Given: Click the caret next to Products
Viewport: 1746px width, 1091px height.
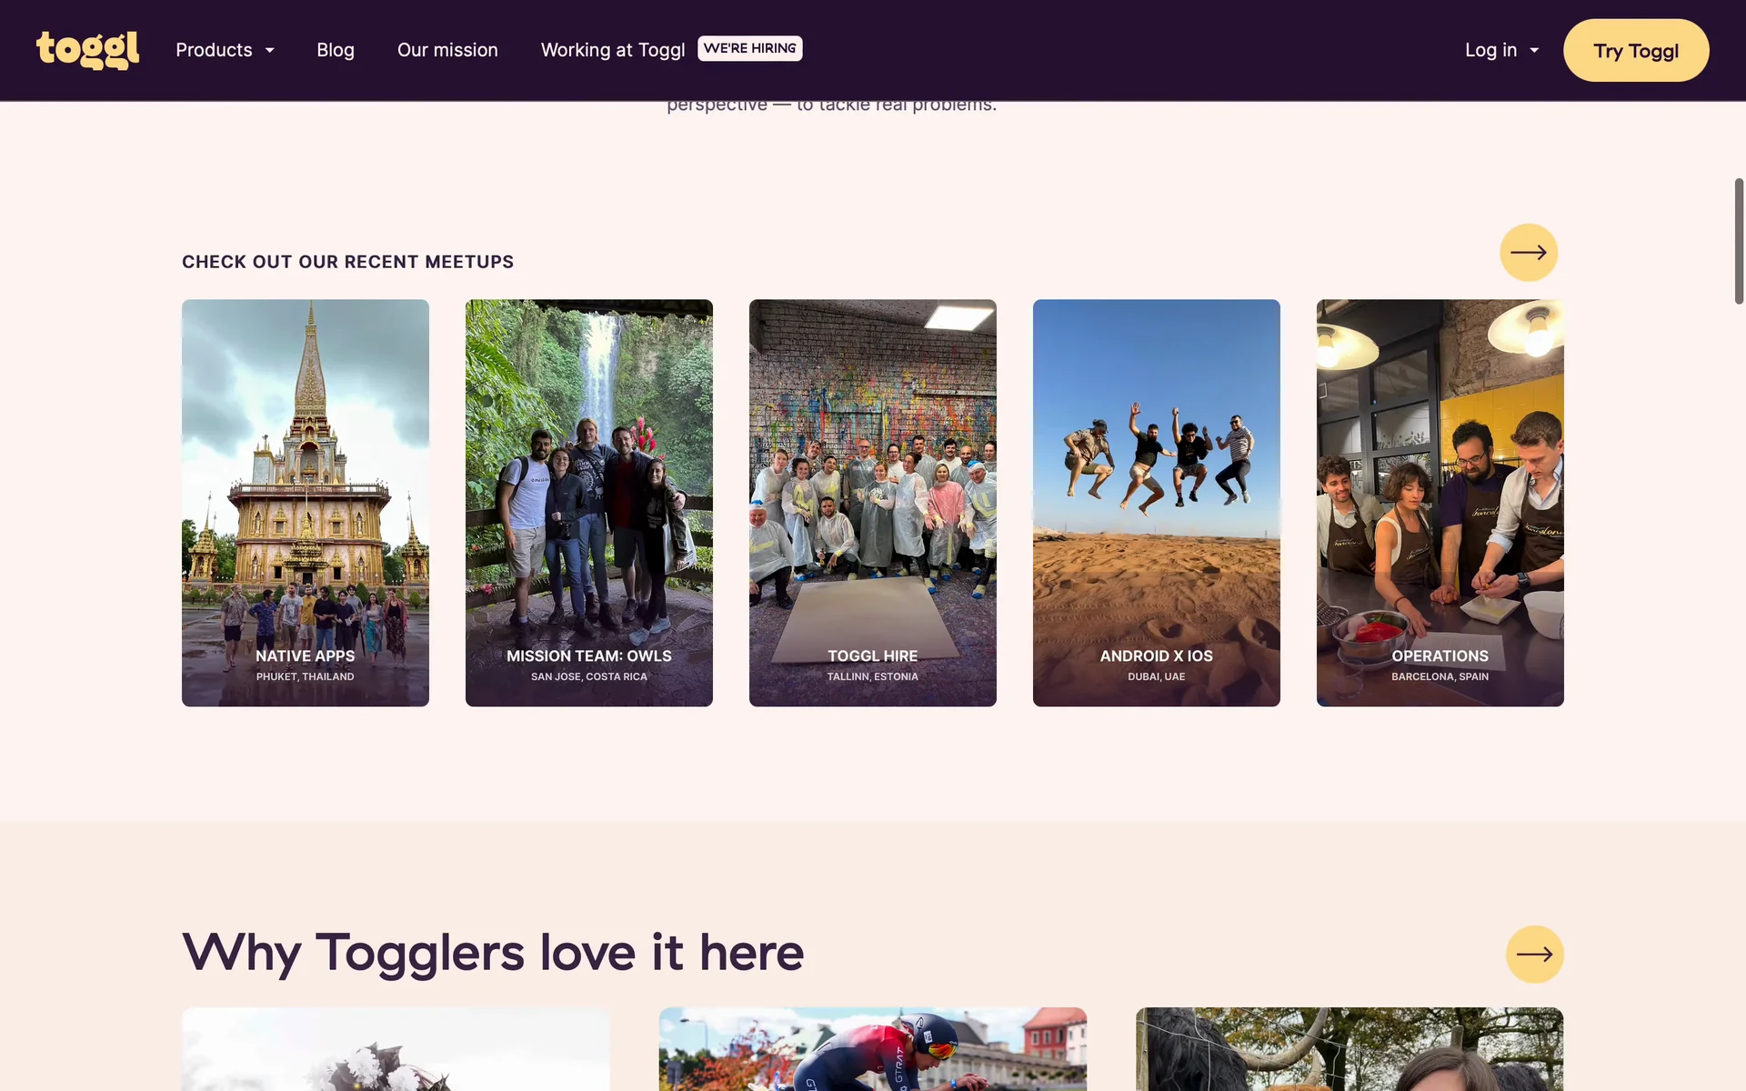Looking at the screenshot, I should coord(270,51).
